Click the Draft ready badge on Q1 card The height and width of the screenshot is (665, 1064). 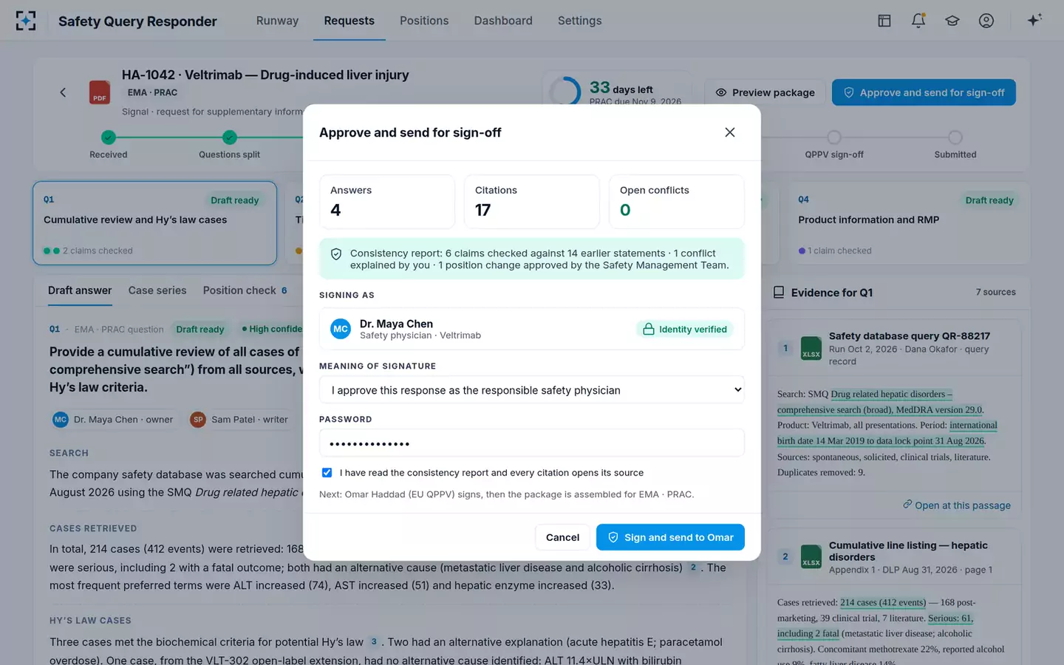click(x=235, y=200)
